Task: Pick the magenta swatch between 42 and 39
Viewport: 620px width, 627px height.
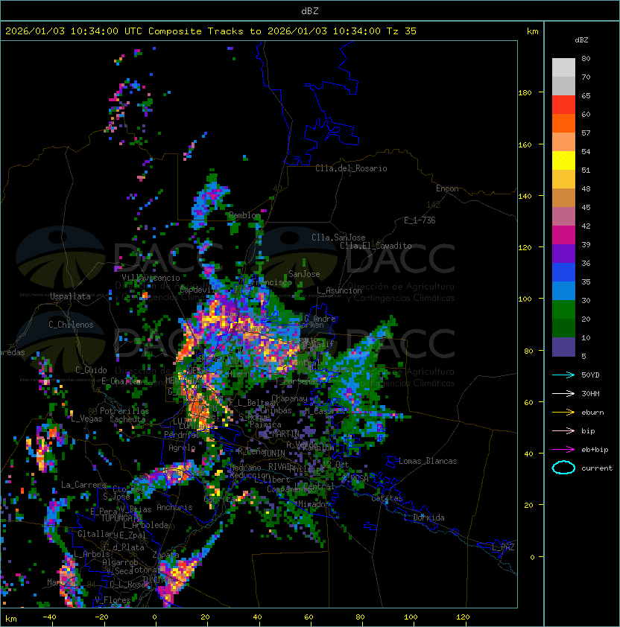Action: (563, 235)
